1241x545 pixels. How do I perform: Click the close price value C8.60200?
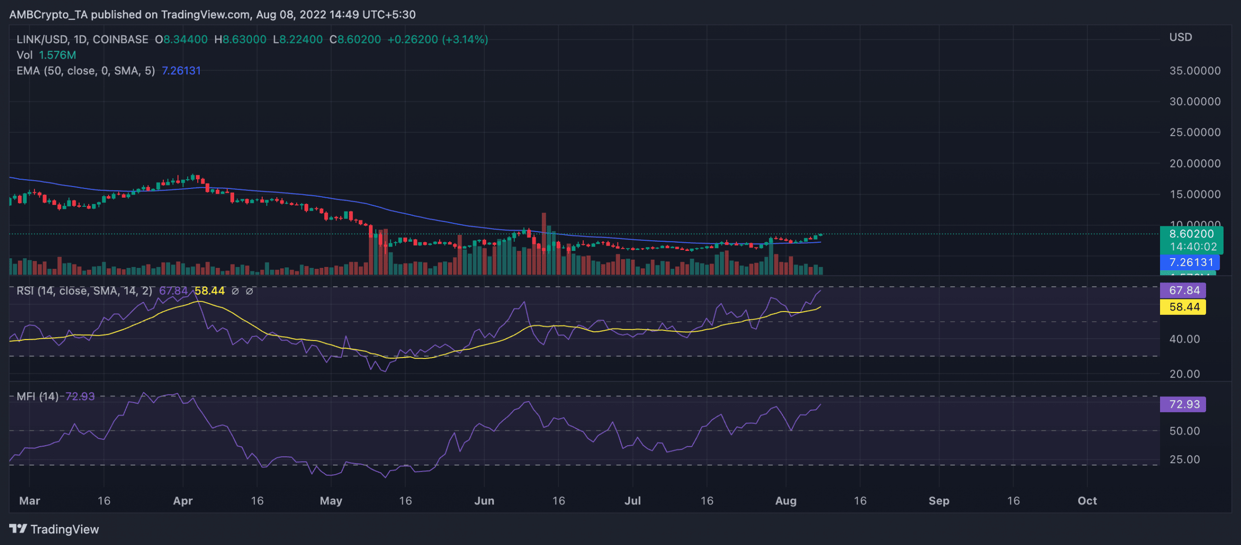coord(355,39)
